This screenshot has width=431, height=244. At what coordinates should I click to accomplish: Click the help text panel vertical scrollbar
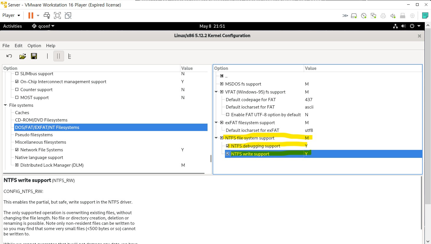click(421, 203)
